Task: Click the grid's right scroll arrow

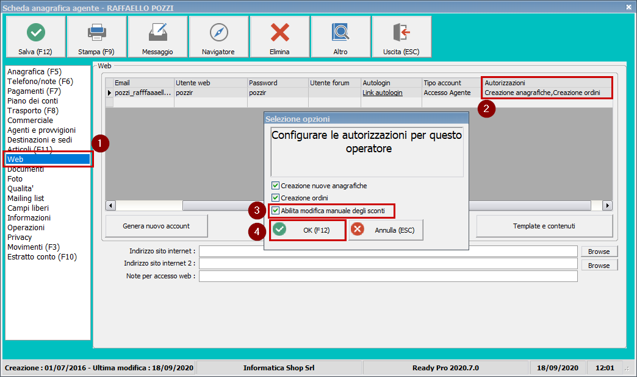Action: tap(607, 205)
